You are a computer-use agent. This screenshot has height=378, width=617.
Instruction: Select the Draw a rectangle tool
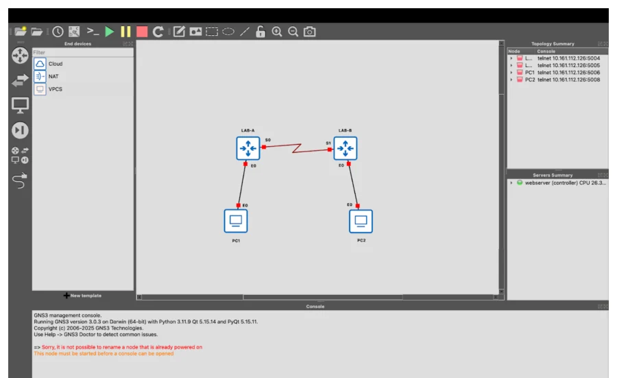[x=212, y=32]
